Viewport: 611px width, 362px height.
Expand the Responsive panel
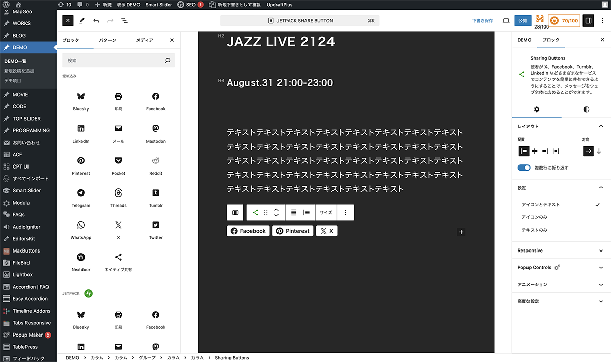(560, 250)
